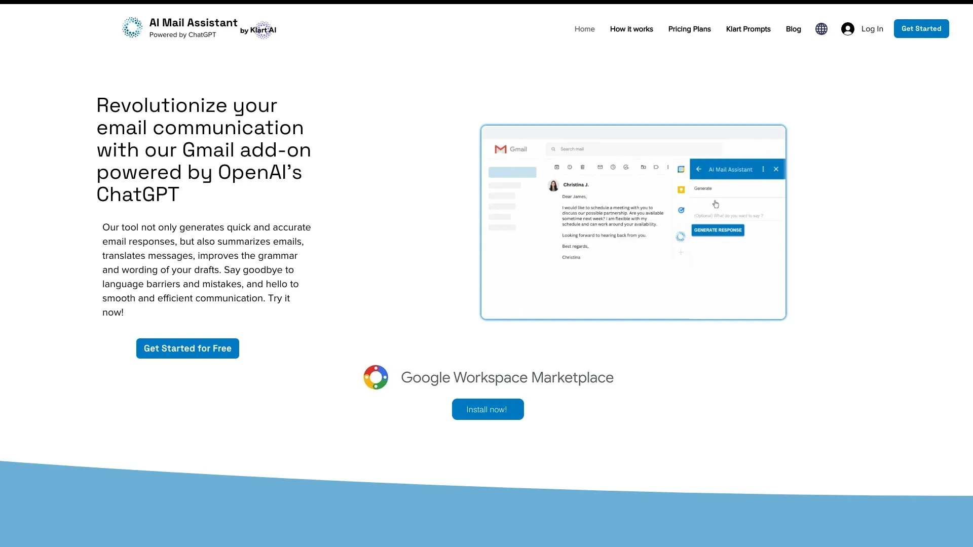Open the Klart Prompts page
This screenshot has width=973, height=547.
click(748, 29)
